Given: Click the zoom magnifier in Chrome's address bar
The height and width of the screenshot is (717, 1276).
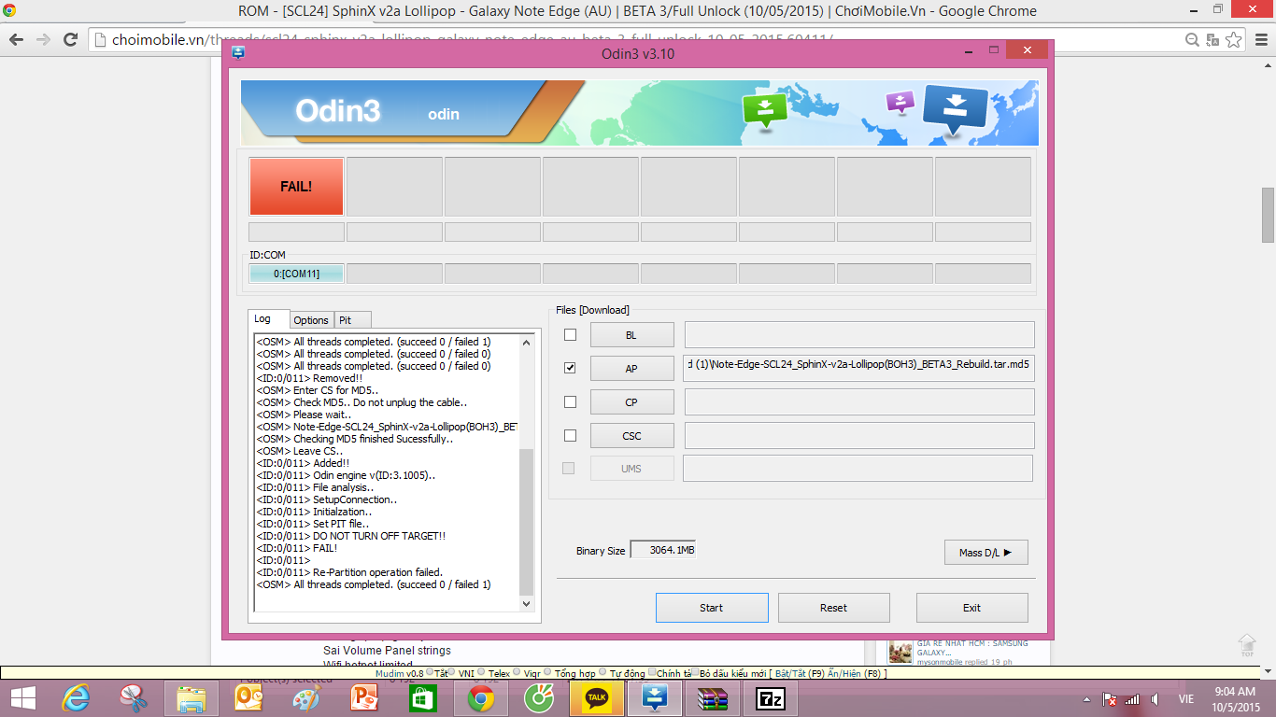Looking at the screenshot, I should [x=1193, y=39].
